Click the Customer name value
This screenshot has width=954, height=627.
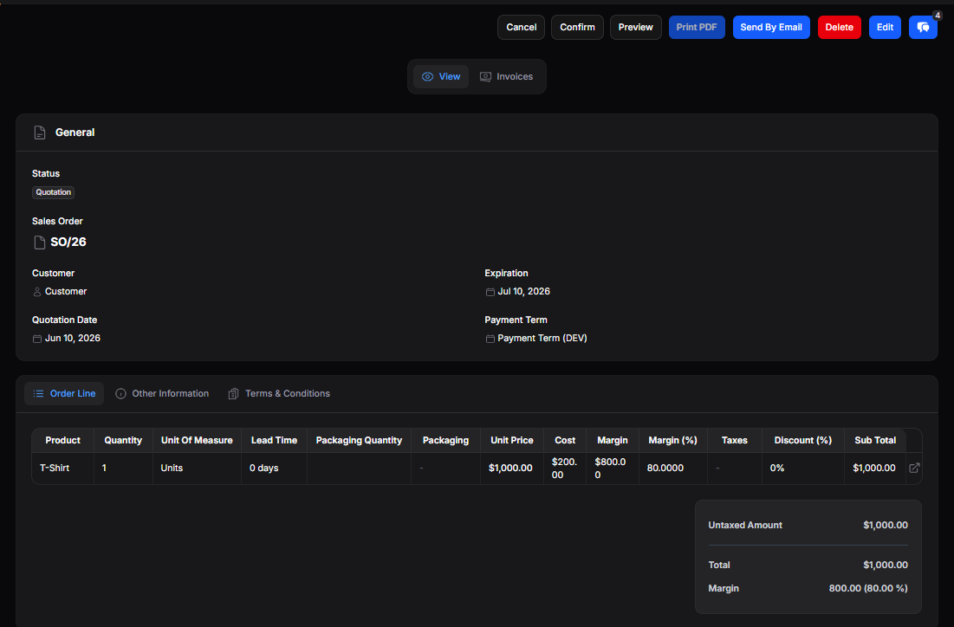click(66, 291)
